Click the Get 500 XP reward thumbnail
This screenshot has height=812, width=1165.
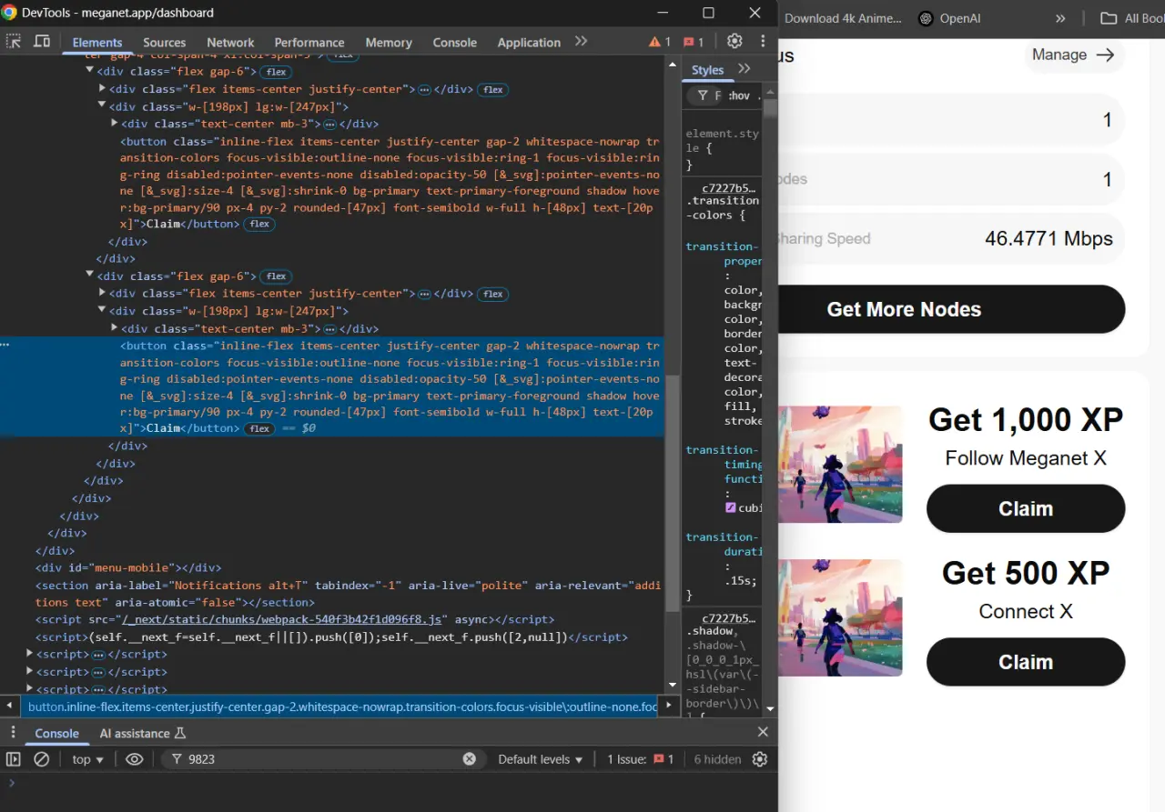coord(841,617)
